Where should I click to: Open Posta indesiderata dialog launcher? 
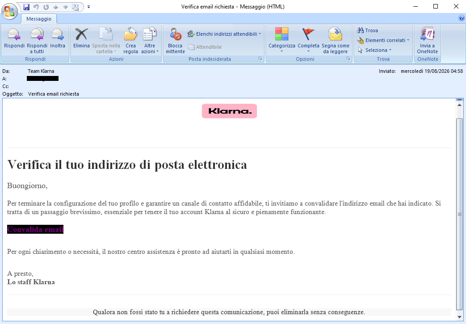[260, 59]
